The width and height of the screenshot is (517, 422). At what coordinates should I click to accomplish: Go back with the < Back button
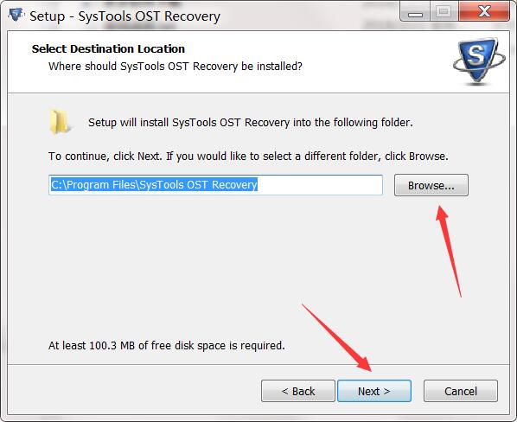[298, 391]
